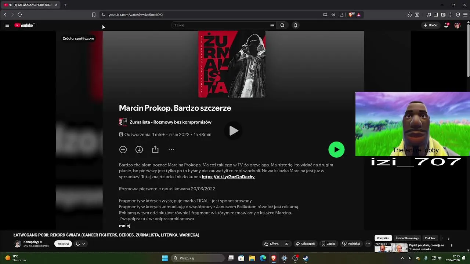
Task: Open the Papież pacyfista suggested video thumbnail
Action: pos(391,248)
